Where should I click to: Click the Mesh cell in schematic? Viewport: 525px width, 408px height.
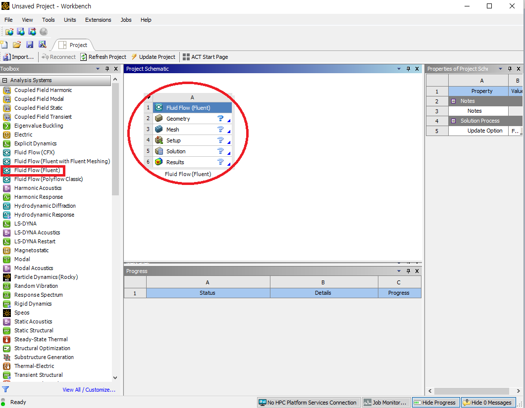[x=192, y=130]
